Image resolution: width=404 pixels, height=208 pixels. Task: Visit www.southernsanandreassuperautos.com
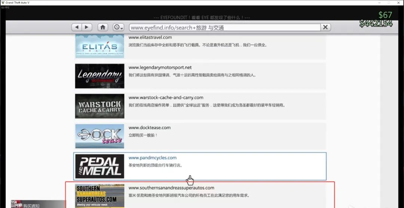click(171, 188)
